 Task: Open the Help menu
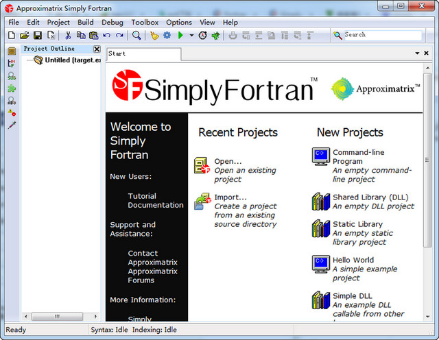(230, 23)
